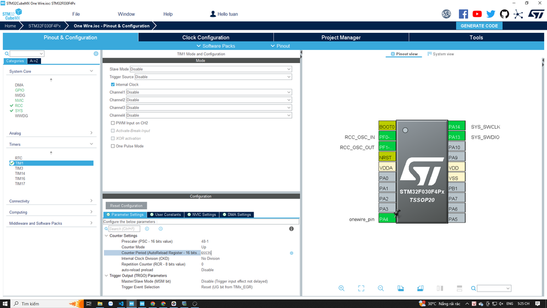
Task: Open the Slave Mode dropdown
Action: point(211,69)
